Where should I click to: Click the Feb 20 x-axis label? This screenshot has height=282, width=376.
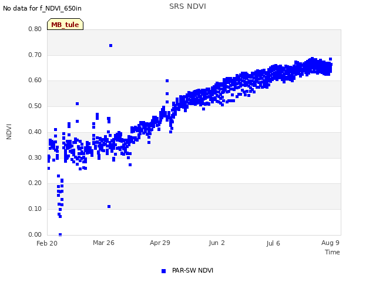[x=47, y=243]
